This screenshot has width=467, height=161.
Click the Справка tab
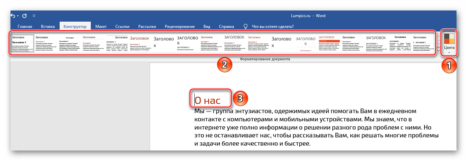click(226, 27)
